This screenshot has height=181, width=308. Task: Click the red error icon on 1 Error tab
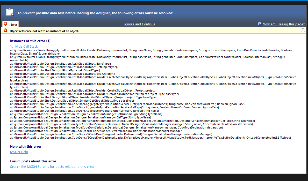(x=5, y=24)
